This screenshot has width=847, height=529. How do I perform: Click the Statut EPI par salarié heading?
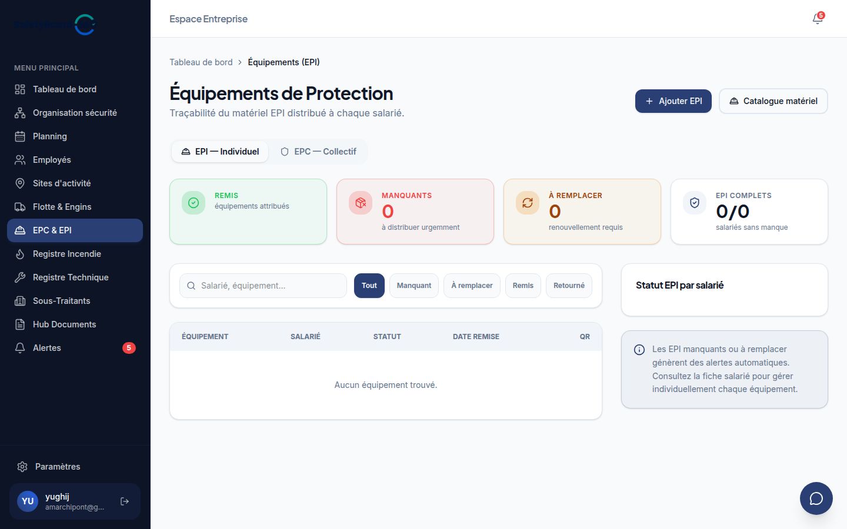coord(679,286)
